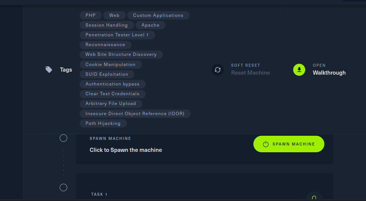
Task: Select the Cookie Manipulation tag
Action: [110, 64]
